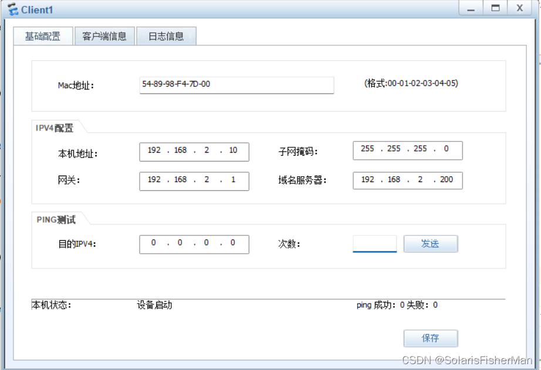Click the first octet of 子网掩码
The image size is (541, 370).
[x=367, y=150]
